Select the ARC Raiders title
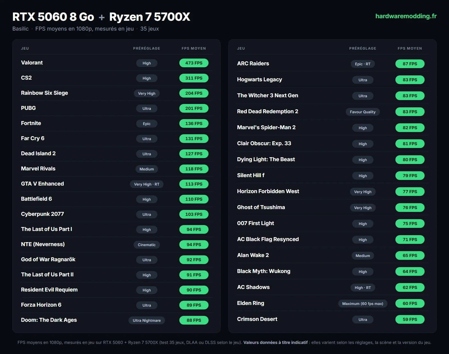The image size is (449, 354). pyautogui.click(x=253, y=64)
